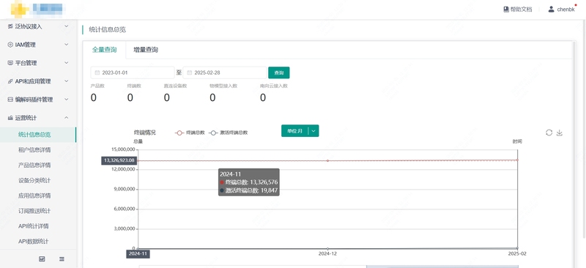Open 租户信息详情 in the sidebar

click(x=34, y=150)
